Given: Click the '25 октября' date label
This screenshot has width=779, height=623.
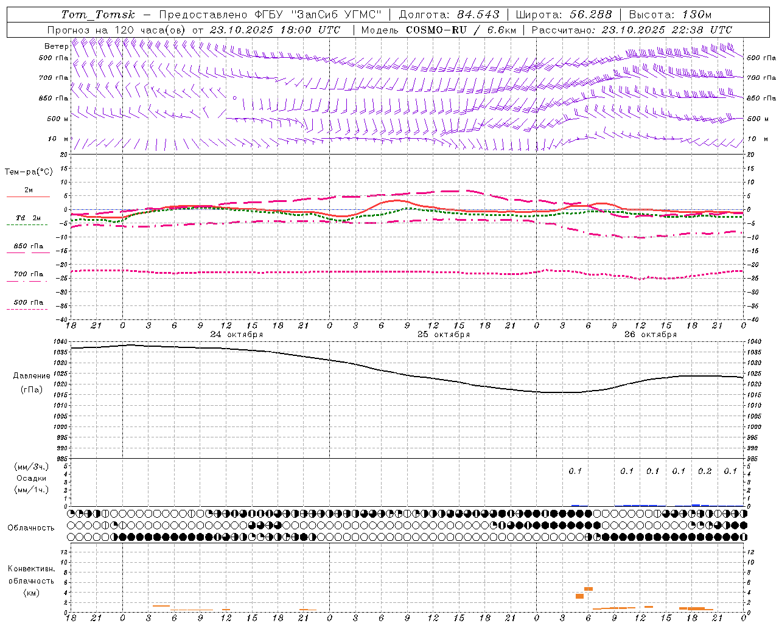Looking at the screenshot, I should (x=444, y=335).
